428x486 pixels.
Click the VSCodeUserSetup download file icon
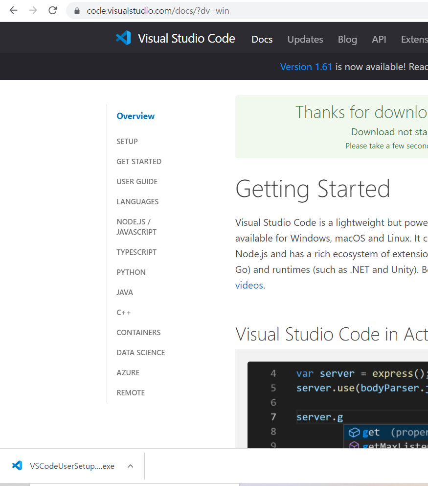pos(17,465)
